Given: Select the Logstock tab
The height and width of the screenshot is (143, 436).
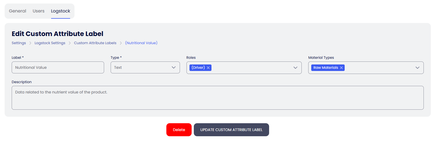Looking at the screenshot, I should click(61, 11).
